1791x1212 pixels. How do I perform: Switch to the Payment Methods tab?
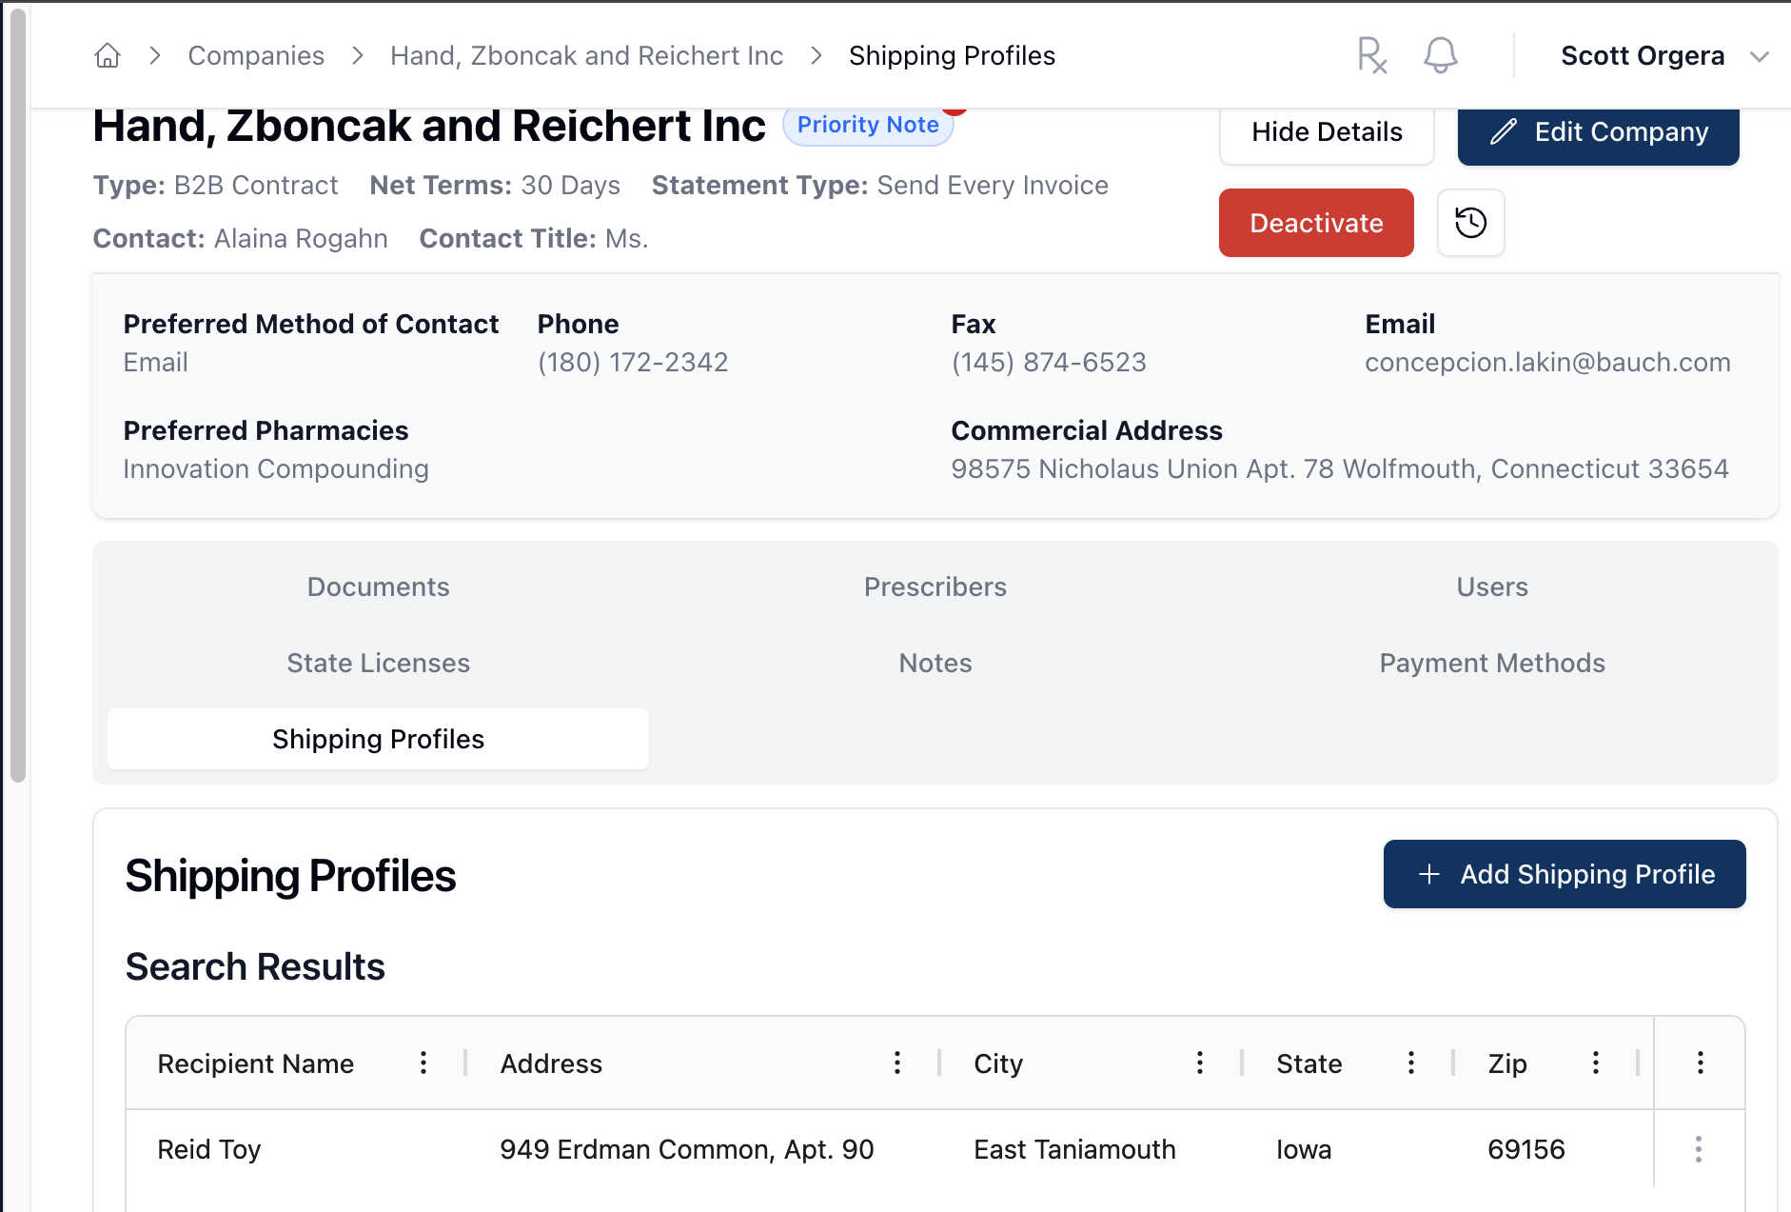[1491, 663]
